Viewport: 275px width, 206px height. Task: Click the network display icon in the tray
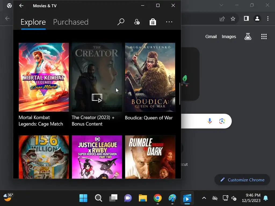225,198
